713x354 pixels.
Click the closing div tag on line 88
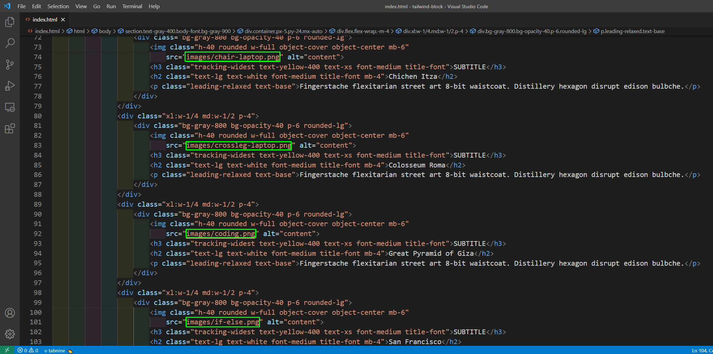point(129,194)
